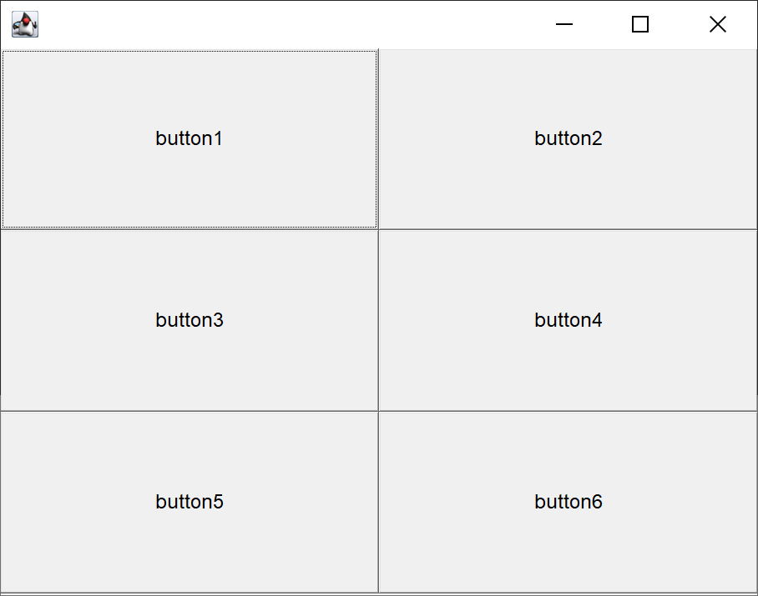Click the button5 button
Viewport: 758px width, 596px height.
pyautogui.click(x=189, y=502)
